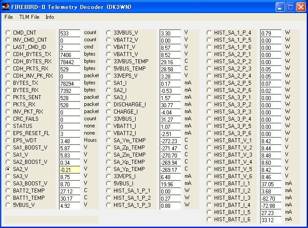The height and width of the screenshot is (228, 308).
Task: Select the 33VEPS_I radio button
Action: coord(109,176)
